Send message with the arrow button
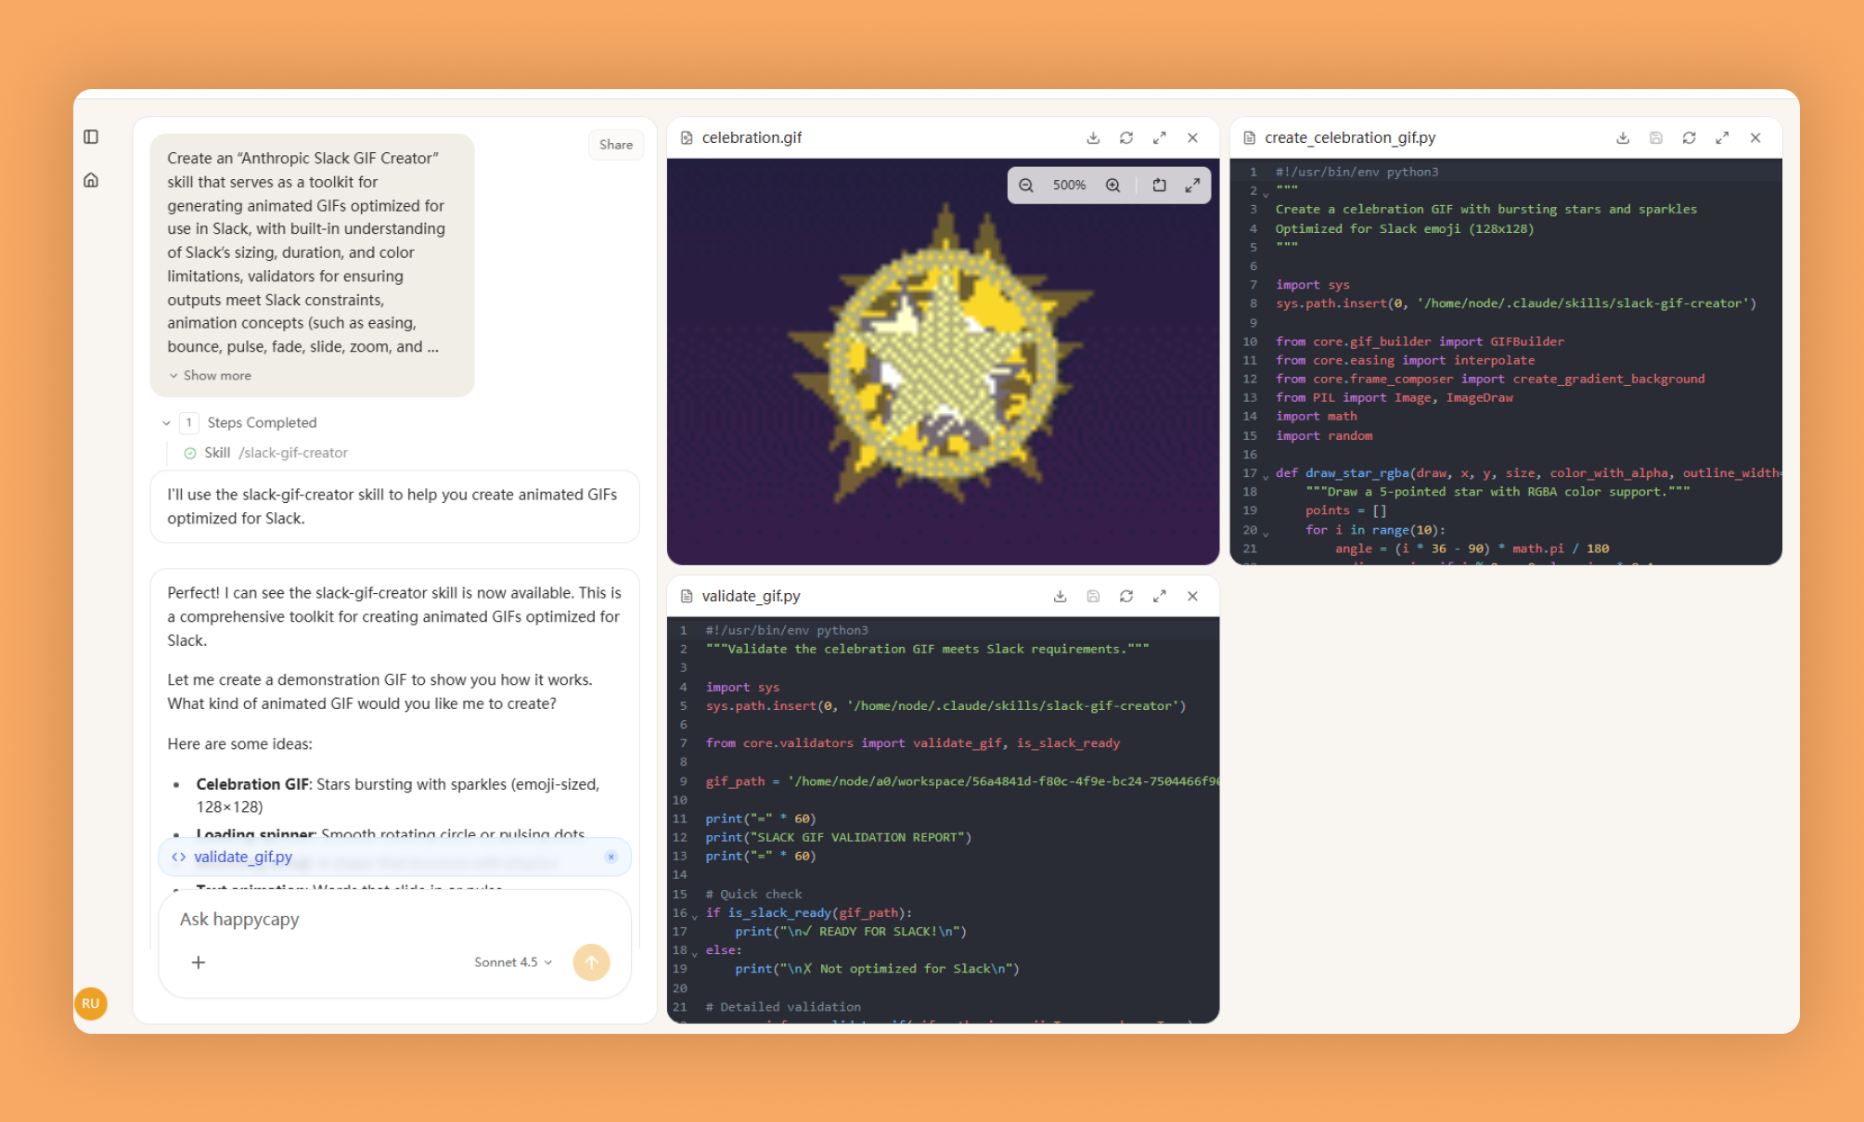1864x1122 pixels. (591, 962)
